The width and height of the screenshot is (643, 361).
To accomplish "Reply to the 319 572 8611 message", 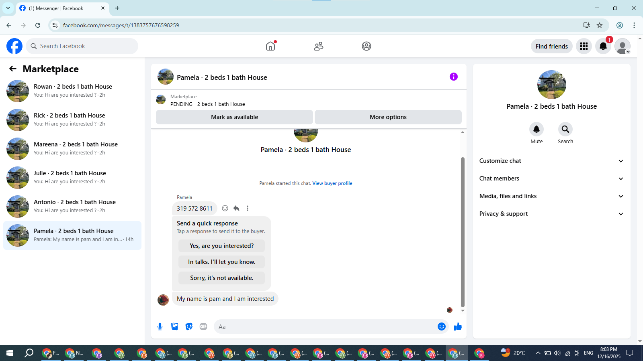I will 236,208.
